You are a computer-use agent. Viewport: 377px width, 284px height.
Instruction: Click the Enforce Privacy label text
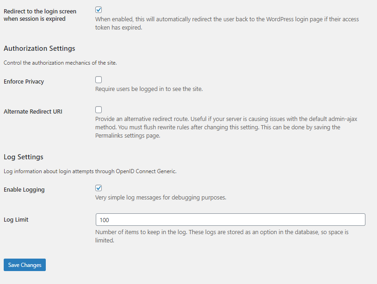pyautogui.click(x=24, y=82)
